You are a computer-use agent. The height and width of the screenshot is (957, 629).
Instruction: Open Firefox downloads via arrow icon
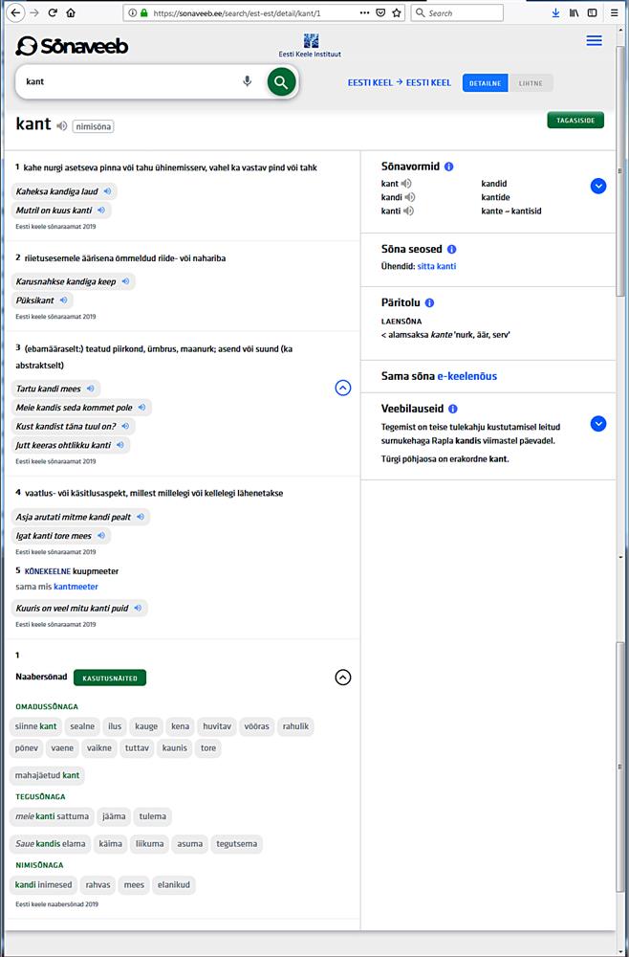[x=555, y=12]
